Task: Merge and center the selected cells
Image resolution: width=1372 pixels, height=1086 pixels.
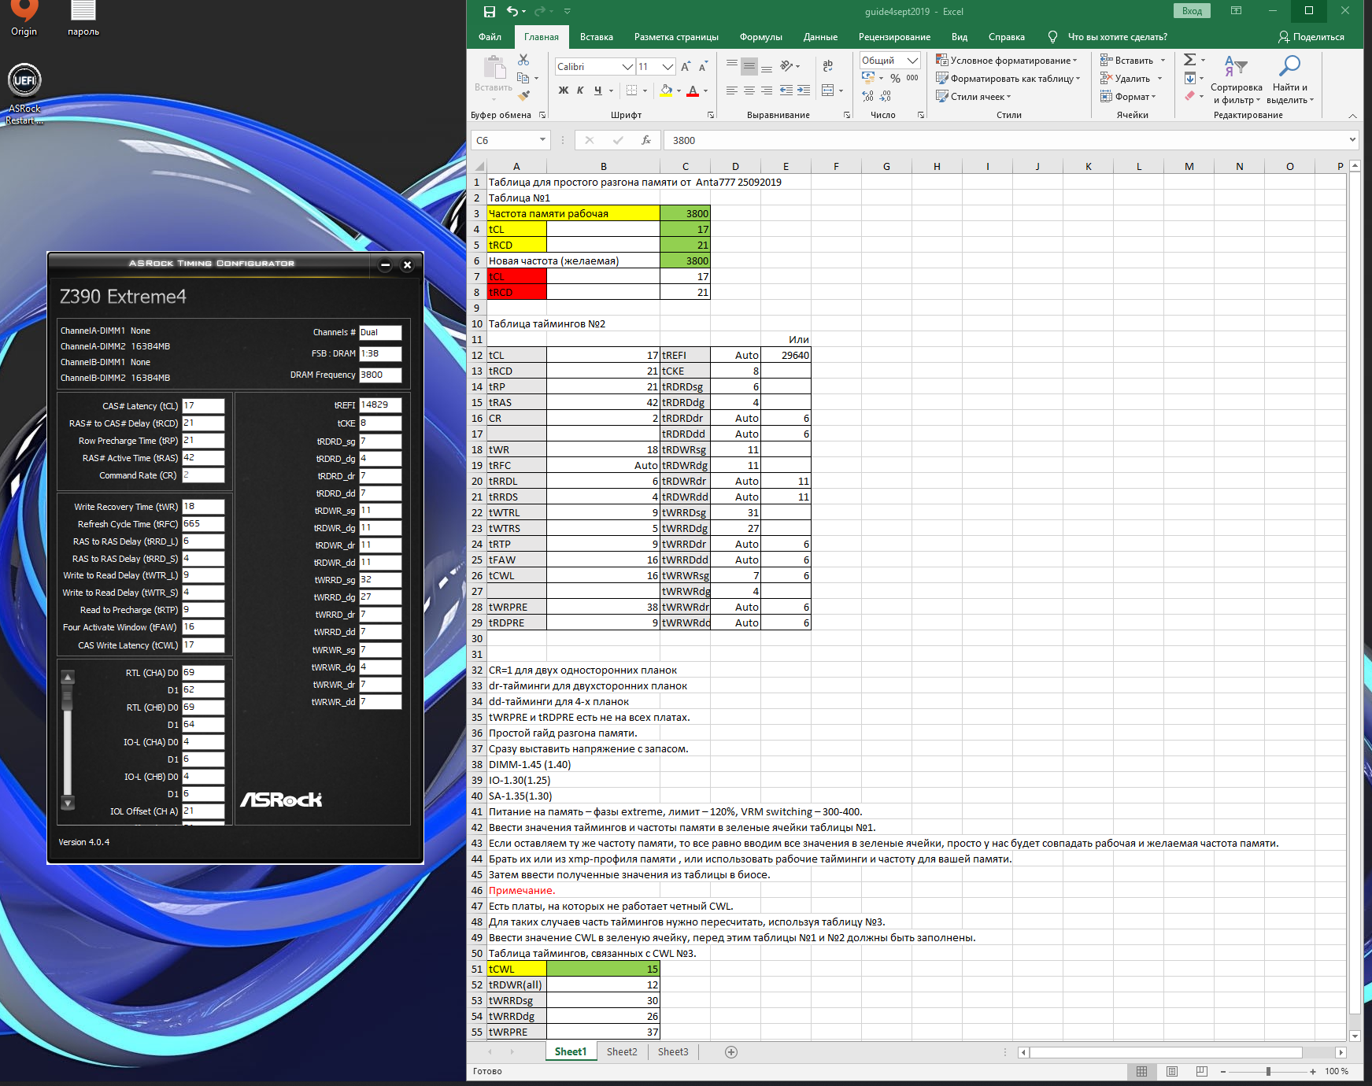Action: [x=827, y=90]
